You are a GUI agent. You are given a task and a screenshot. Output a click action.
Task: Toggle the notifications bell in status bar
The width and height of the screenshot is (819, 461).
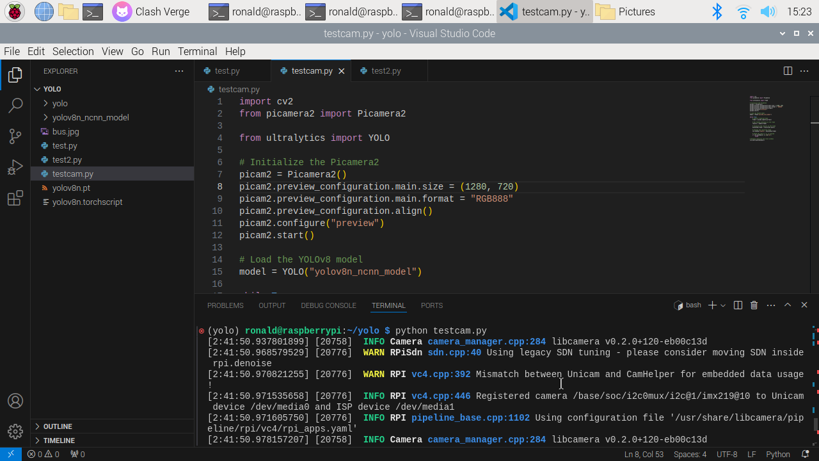tap(805, 454)
